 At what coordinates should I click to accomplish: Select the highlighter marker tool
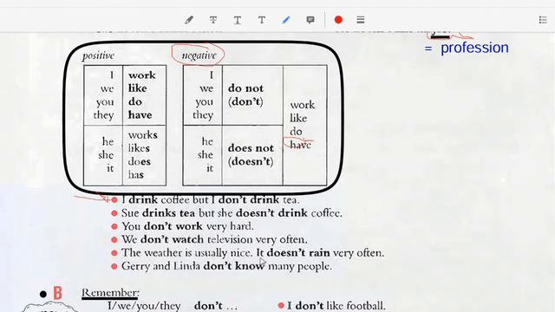click(x=189, y=20)
